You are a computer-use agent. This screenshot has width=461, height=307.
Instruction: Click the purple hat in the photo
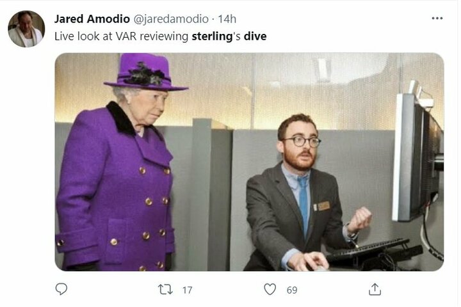tap(145, 72)
